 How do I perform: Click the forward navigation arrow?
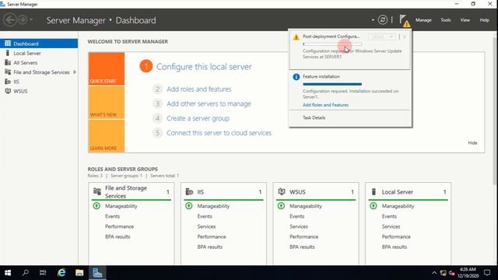(x=23, y=20)
